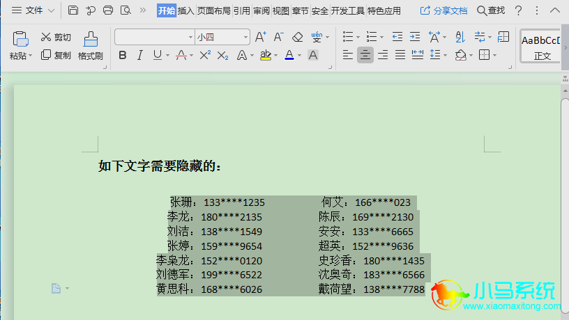Expand more quick access tools chevron
The height and width of the screenshot is (320, 569).
(143, 10)
